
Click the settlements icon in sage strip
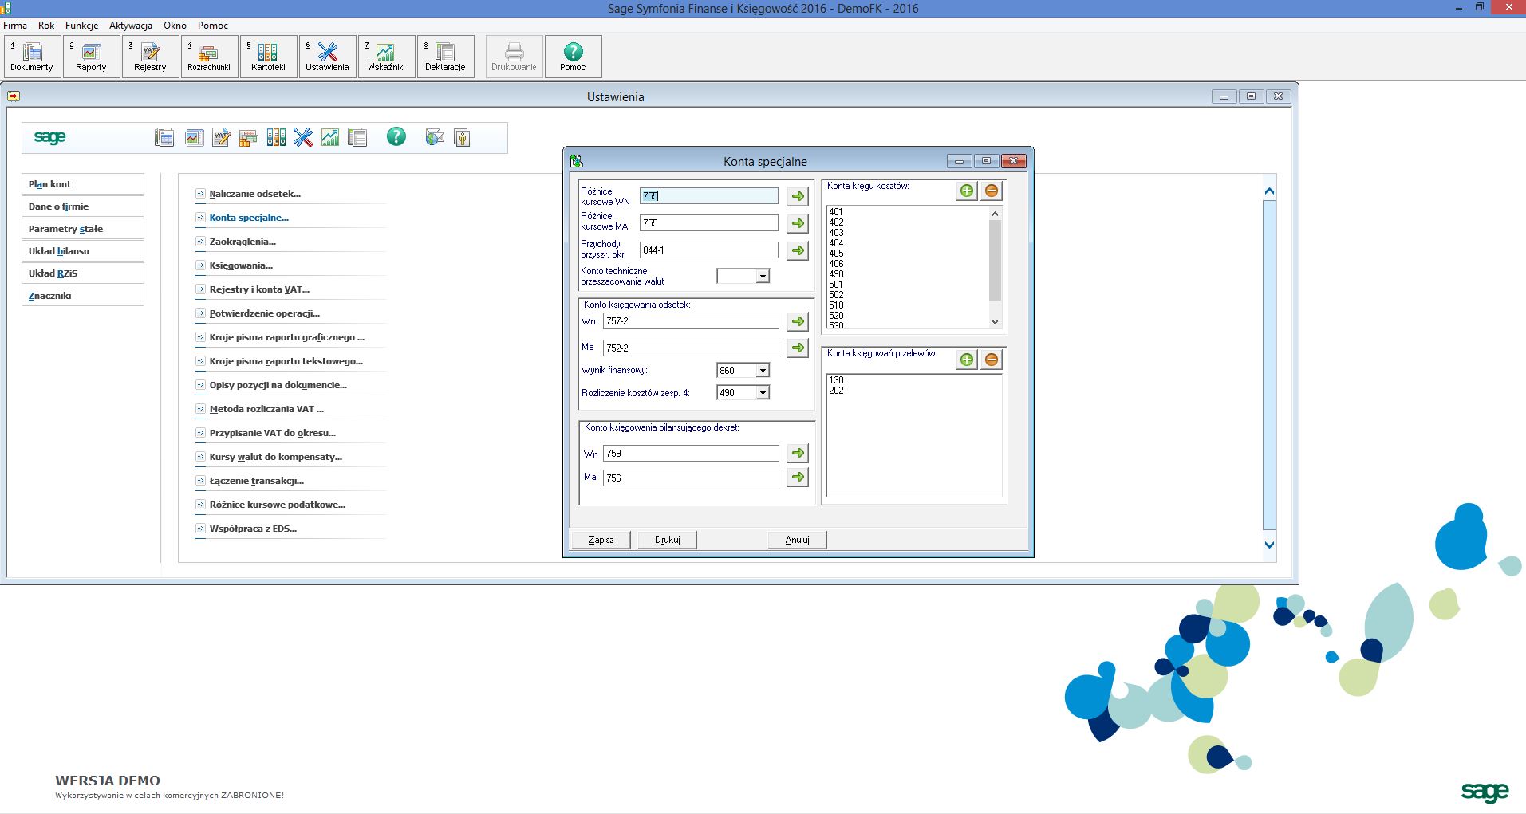pos(249,137)
